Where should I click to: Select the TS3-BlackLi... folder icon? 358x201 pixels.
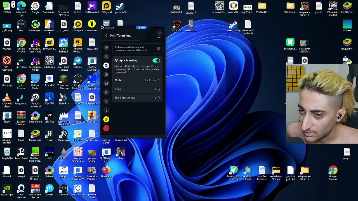click(262, 8)
